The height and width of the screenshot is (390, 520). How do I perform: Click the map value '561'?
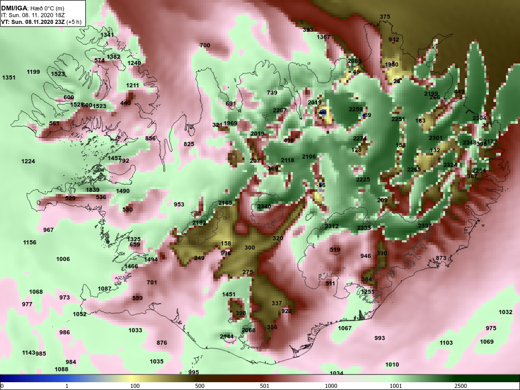point(54,123)
